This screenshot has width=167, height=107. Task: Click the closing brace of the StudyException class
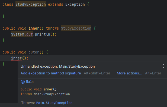pos(4,16)
